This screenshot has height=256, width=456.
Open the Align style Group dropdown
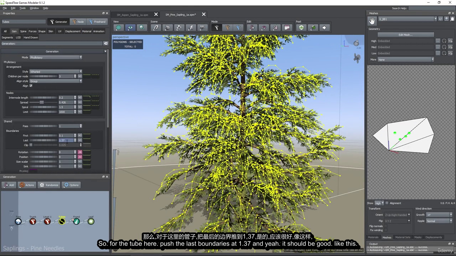pyautogui.click(x=56, y=81)
